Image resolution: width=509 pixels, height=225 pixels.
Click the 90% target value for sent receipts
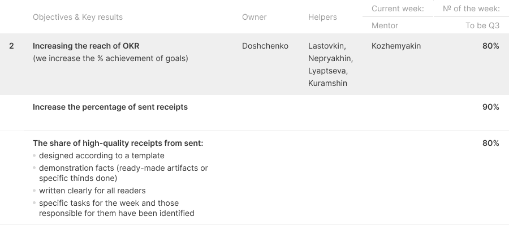(x=491, y=107)
